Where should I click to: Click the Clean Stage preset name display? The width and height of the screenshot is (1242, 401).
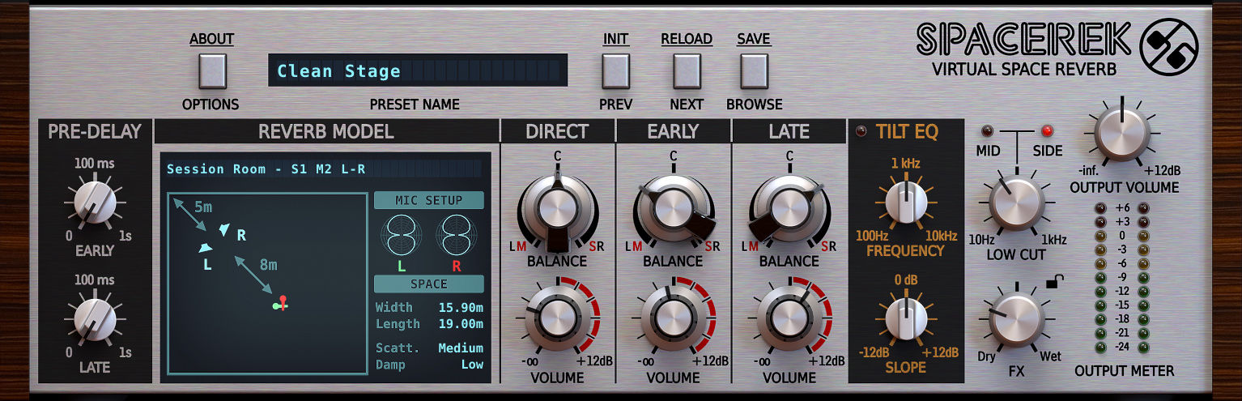click(x=418, y=71)
